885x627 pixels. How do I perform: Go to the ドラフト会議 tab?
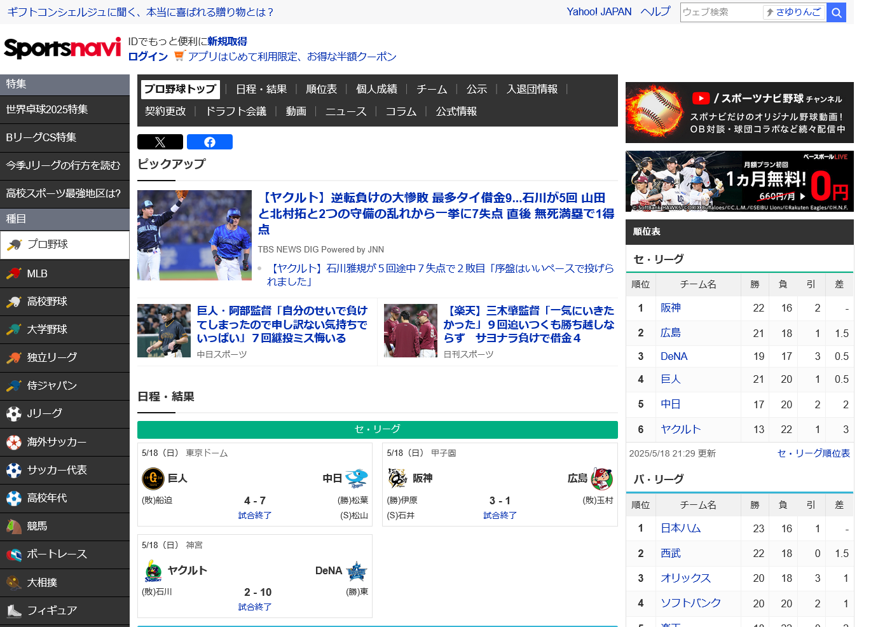tap(236, 111)
